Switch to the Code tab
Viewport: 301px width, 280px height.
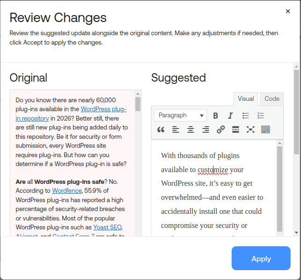(272, 98)
